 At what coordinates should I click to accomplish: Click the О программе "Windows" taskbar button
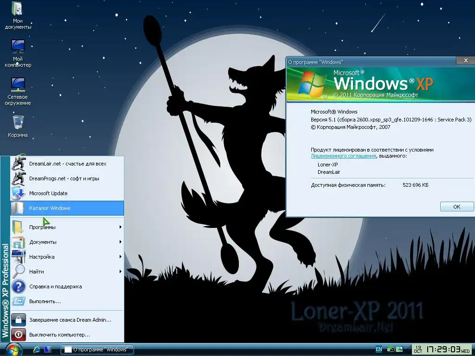(97, 350)
